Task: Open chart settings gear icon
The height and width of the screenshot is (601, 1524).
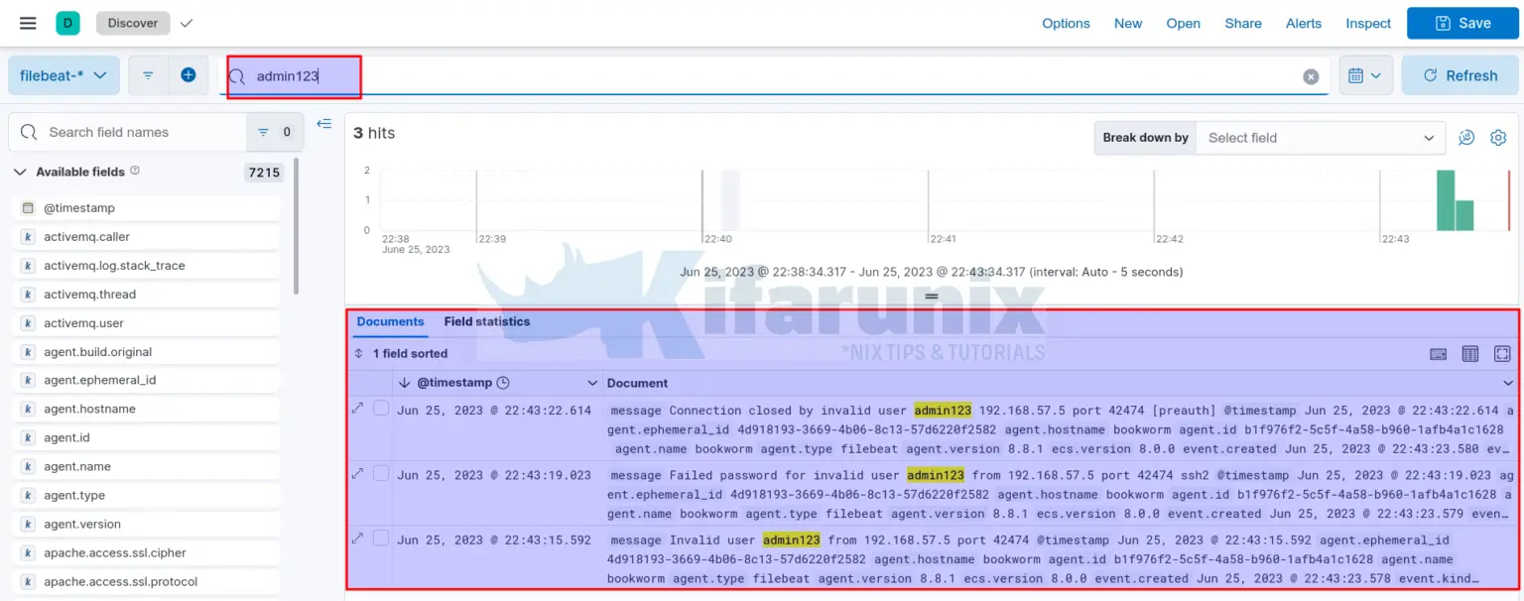Action: pos(1498,138)
